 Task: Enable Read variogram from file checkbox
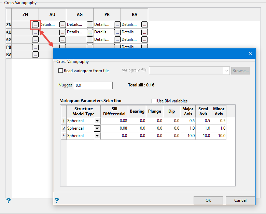pyautogui.click(x=61, y=71)
